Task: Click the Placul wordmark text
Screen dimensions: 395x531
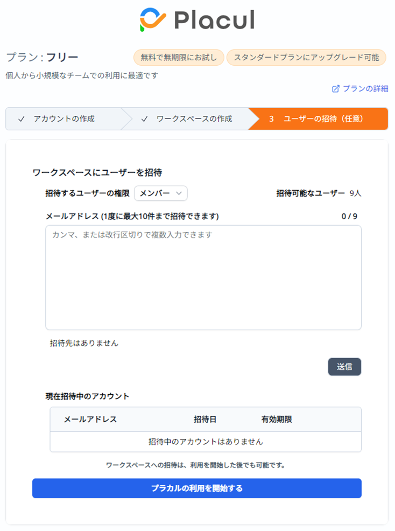Action: tap(214, 20)
